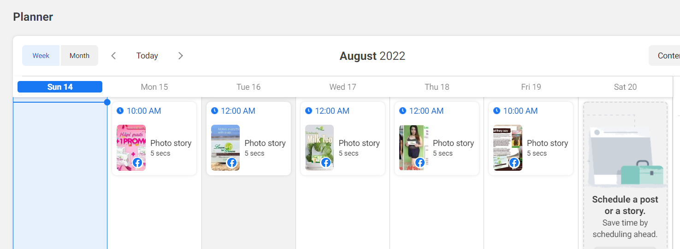Click the Tue 16 column header
Screen dimensions: 680x249
tap(248, 87)
